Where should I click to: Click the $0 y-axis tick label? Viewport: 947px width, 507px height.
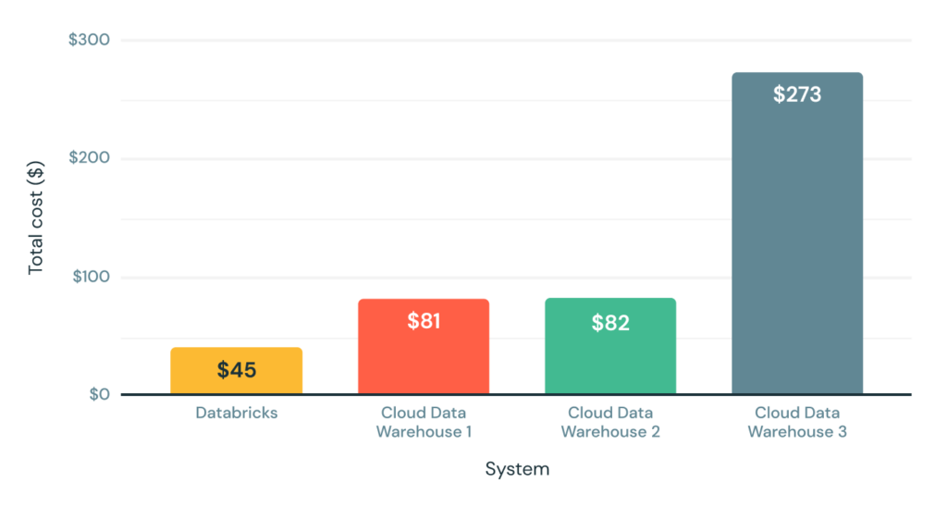[99, 395]
